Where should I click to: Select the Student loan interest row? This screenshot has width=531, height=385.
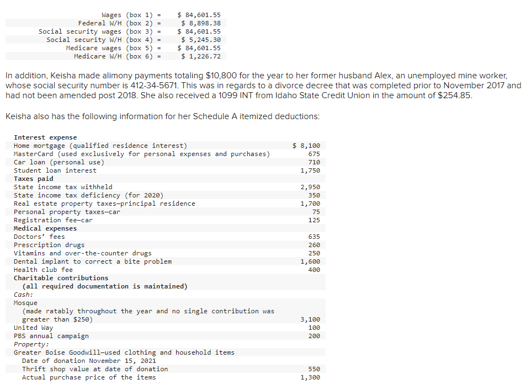click(53, 170)
